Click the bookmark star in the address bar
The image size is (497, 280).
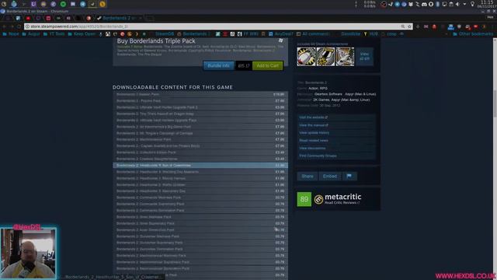409,26
